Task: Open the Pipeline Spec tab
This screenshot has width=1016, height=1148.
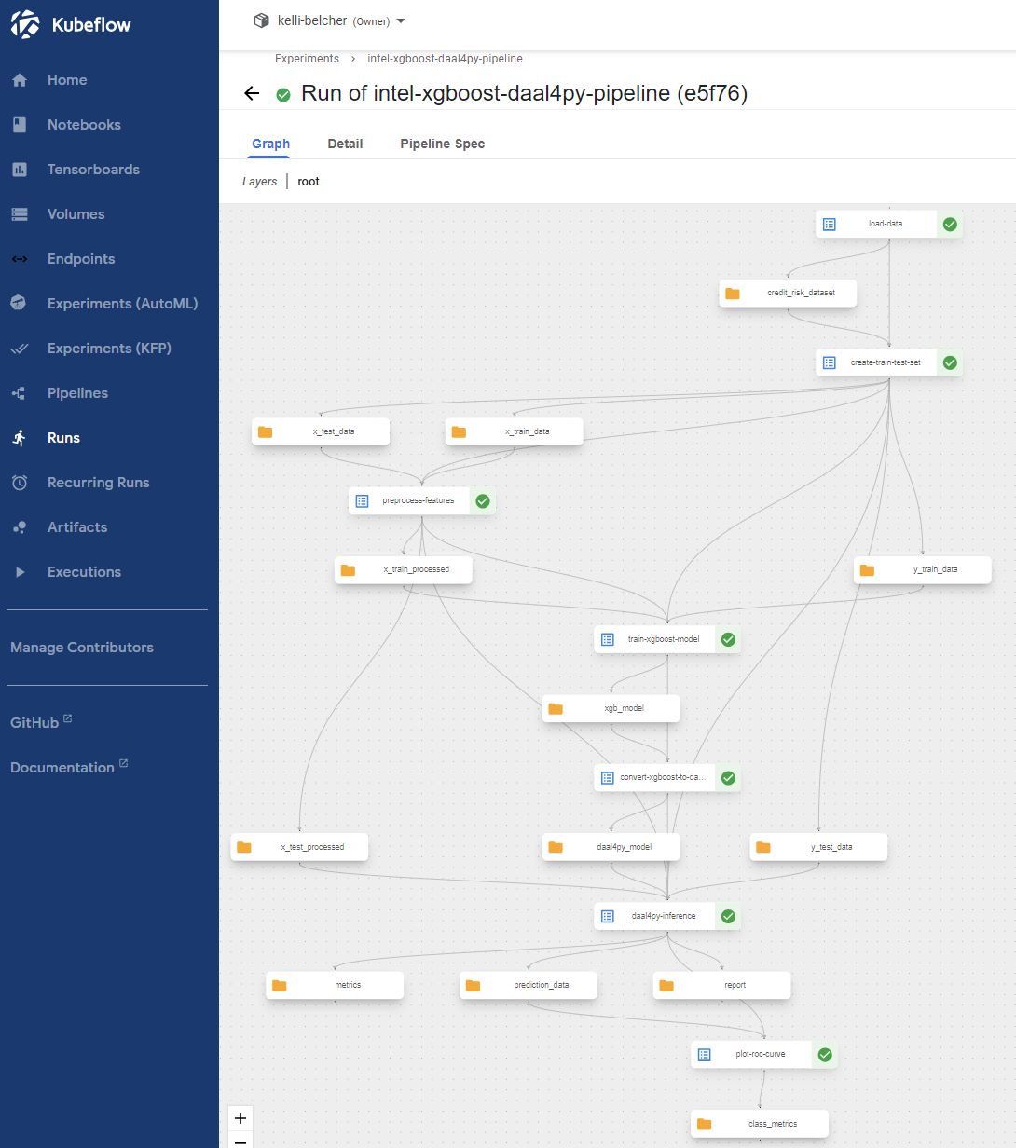Action: point(443,143)
